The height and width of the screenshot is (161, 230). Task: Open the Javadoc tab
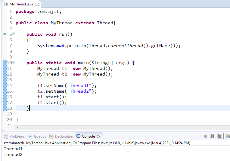coord(39,136)
